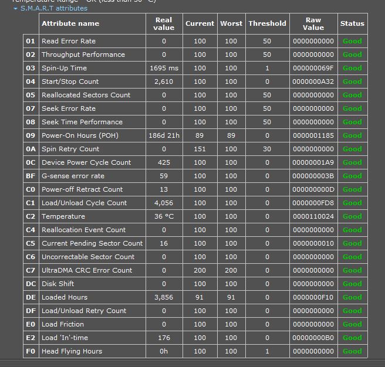385x367 pixels.
Task: Select the Spin-Up Time attribute name
Action: pyautogui.click(x=64, y=68)
